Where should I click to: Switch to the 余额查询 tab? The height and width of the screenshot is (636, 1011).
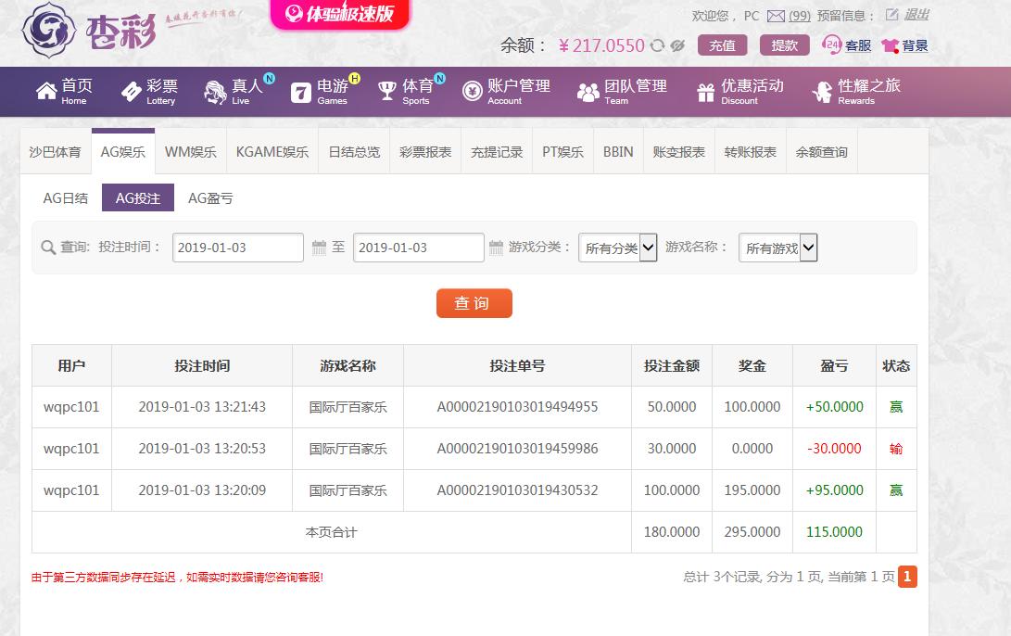click(x=821, y=152)
